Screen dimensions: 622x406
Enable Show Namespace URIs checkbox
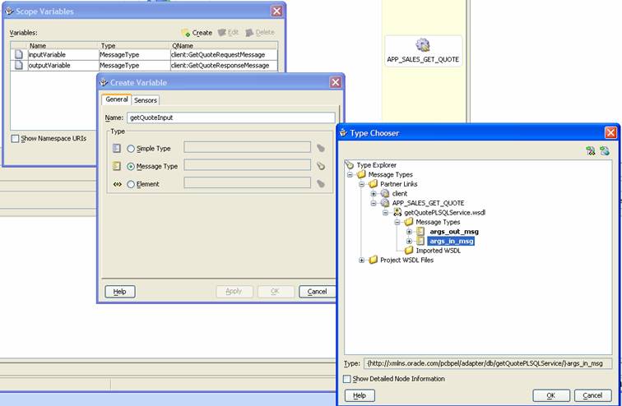point(16,138)
